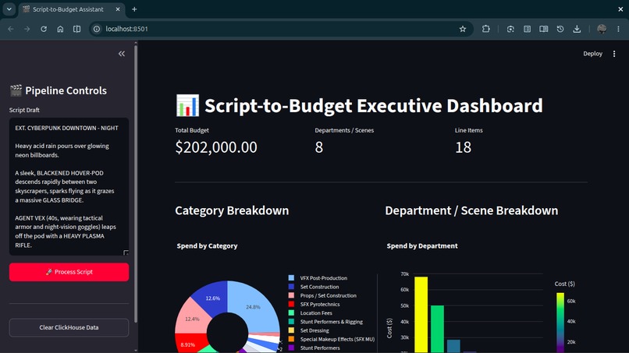629x353 pixels.
Task: Toggle Set Dressing legend entry
Action: (x=314, y=330)
